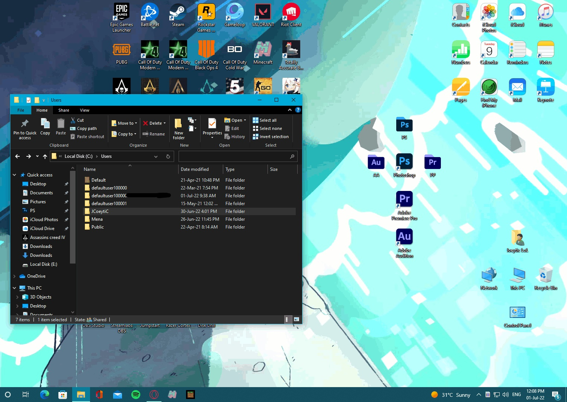Select the Minecraft desktop icon

(x=263, y=52)
